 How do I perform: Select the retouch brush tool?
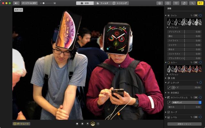[x=169, y=88]
